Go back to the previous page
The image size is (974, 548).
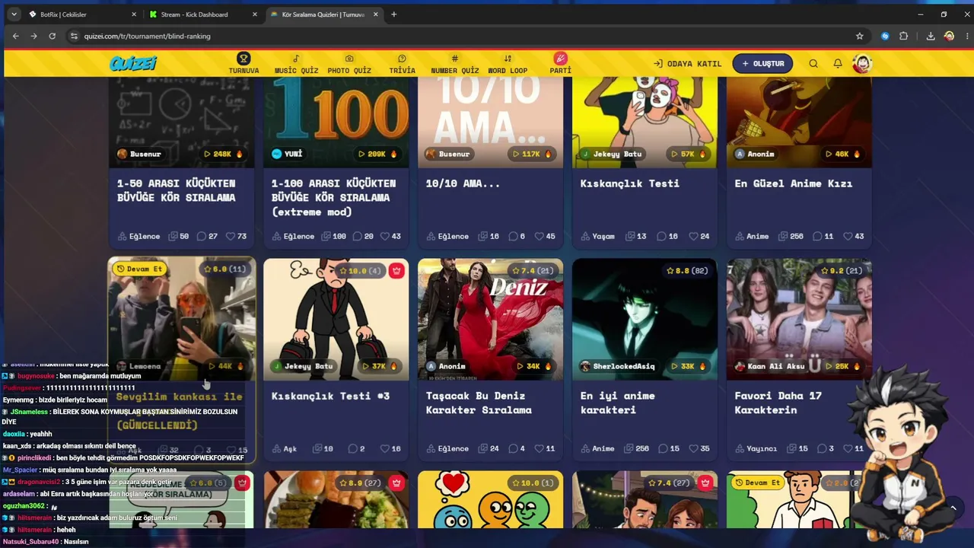[x=16, y=36]
